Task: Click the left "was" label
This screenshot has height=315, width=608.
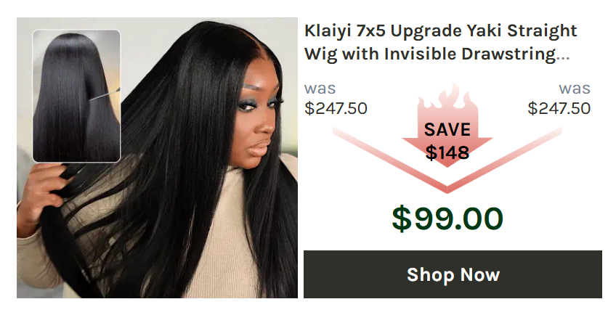Action: [320, 89]
